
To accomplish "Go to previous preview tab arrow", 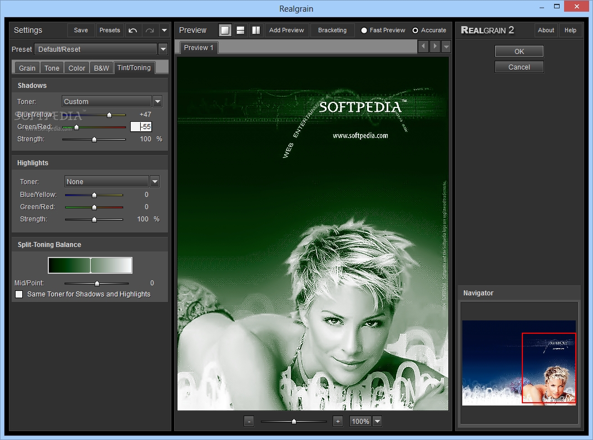I will click(x=423, y=46).
